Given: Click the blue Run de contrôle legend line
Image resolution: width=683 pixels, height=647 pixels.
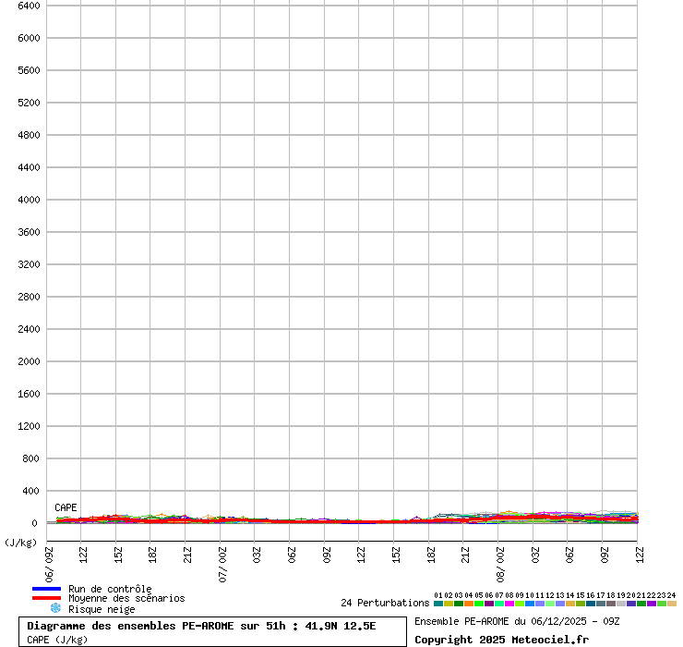Looking at the screenshot, I should coord(46,589).
